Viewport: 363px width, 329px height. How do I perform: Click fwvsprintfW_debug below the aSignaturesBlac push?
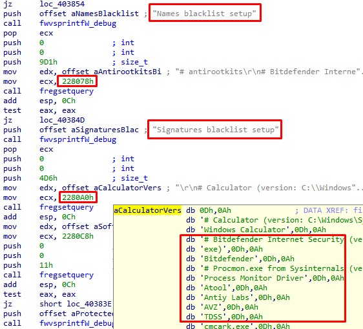(78, 139)
